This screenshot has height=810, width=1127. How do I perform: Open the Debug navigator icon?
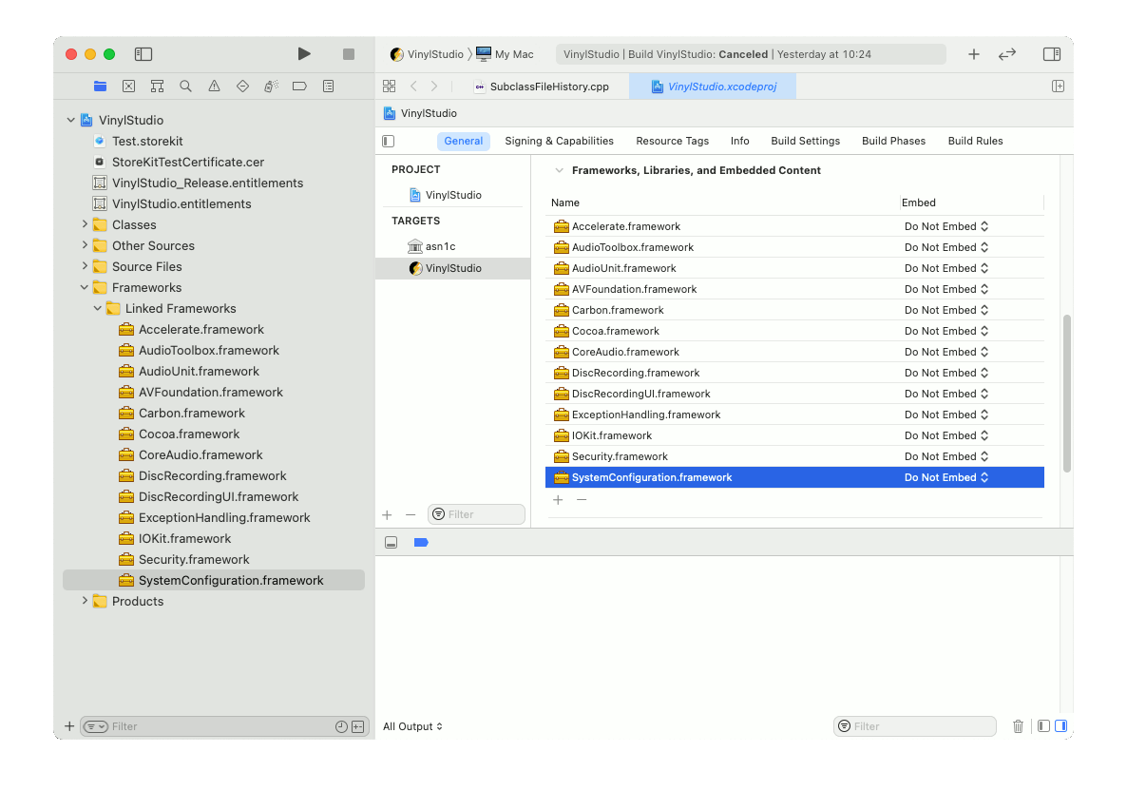click(x=271, y=87)
